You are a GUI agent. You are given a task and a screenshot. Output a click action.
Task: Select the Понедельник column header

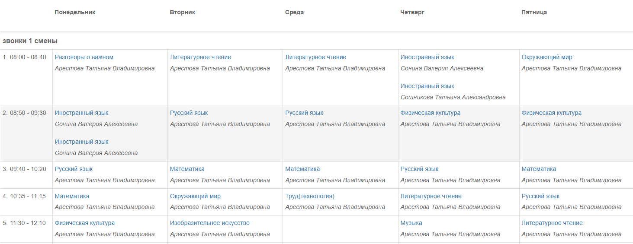75,12
